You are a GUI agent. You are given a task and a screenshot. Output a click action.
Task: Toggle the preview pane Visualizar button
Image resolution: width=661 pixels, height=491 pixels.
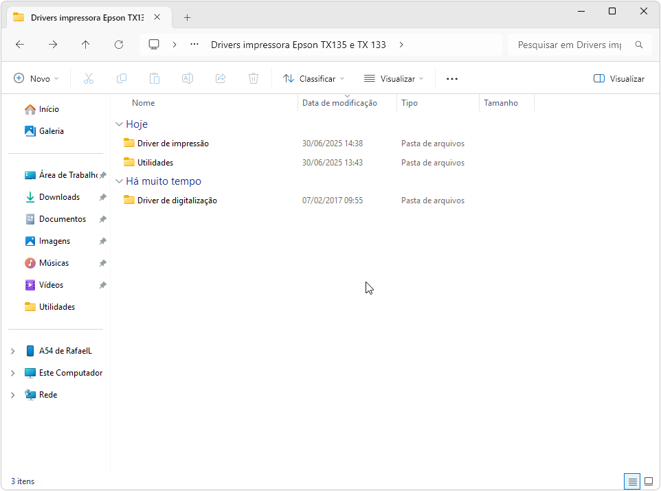(x=619, y=79)
